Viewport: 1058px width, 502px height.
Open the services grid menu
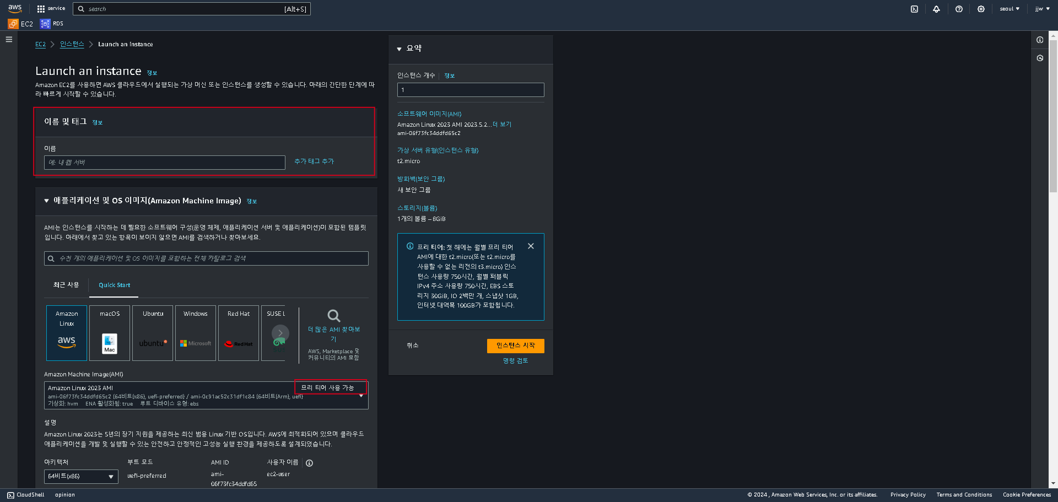(x=51, y=9)
